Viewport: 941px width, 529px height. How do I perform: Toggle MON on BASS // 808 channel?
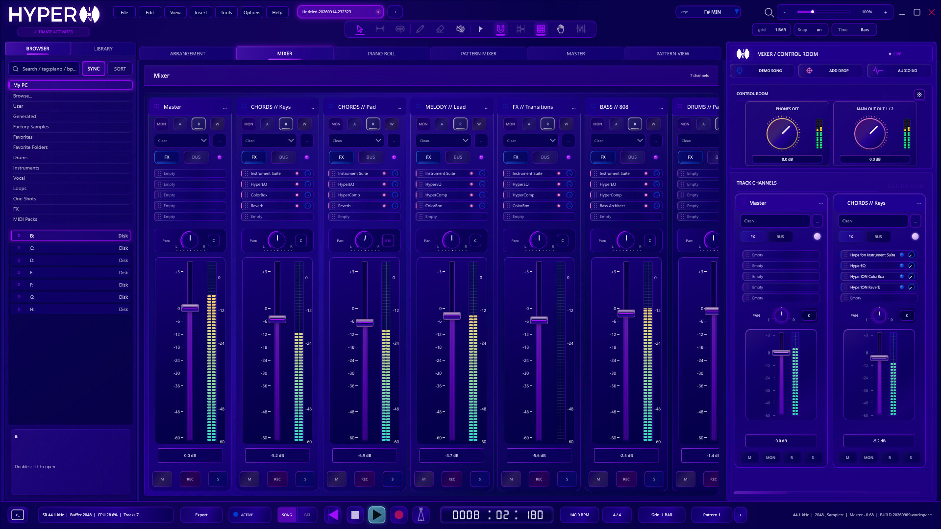click(x=597, y=124)
